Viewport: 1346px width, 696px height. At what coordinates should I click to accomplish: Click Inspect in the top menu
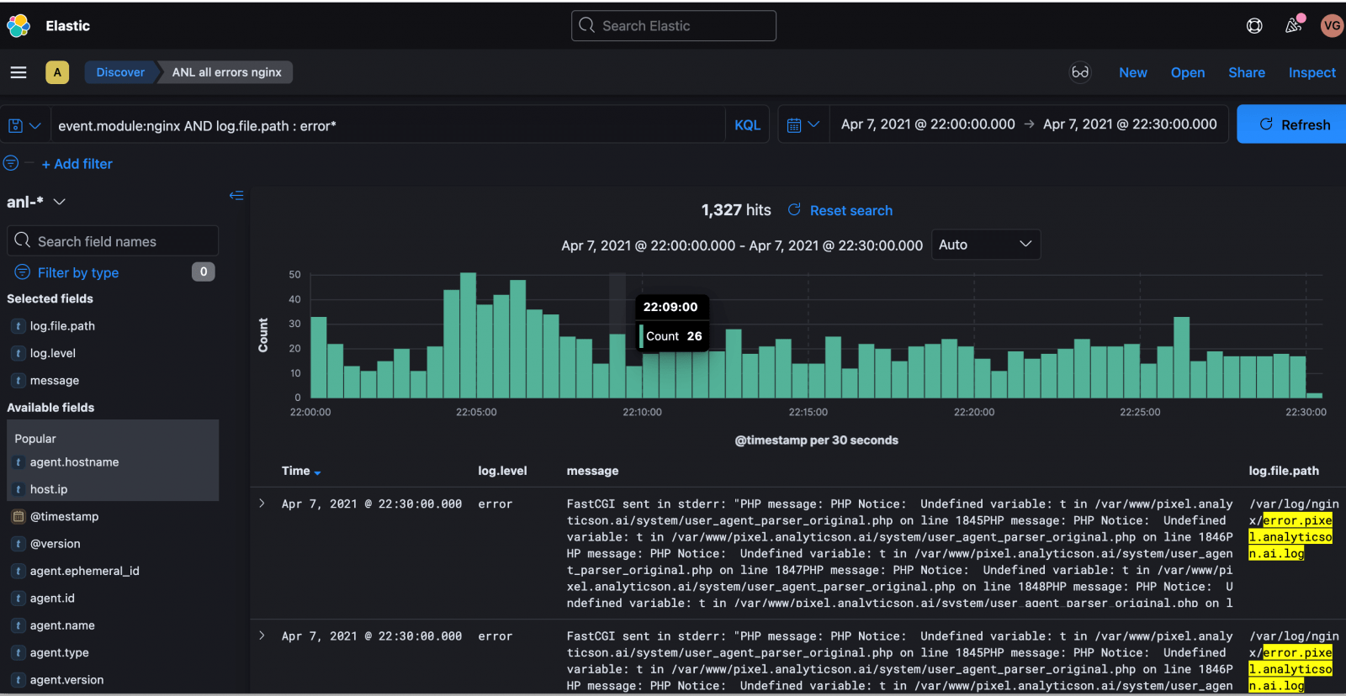click(1312, 72)
